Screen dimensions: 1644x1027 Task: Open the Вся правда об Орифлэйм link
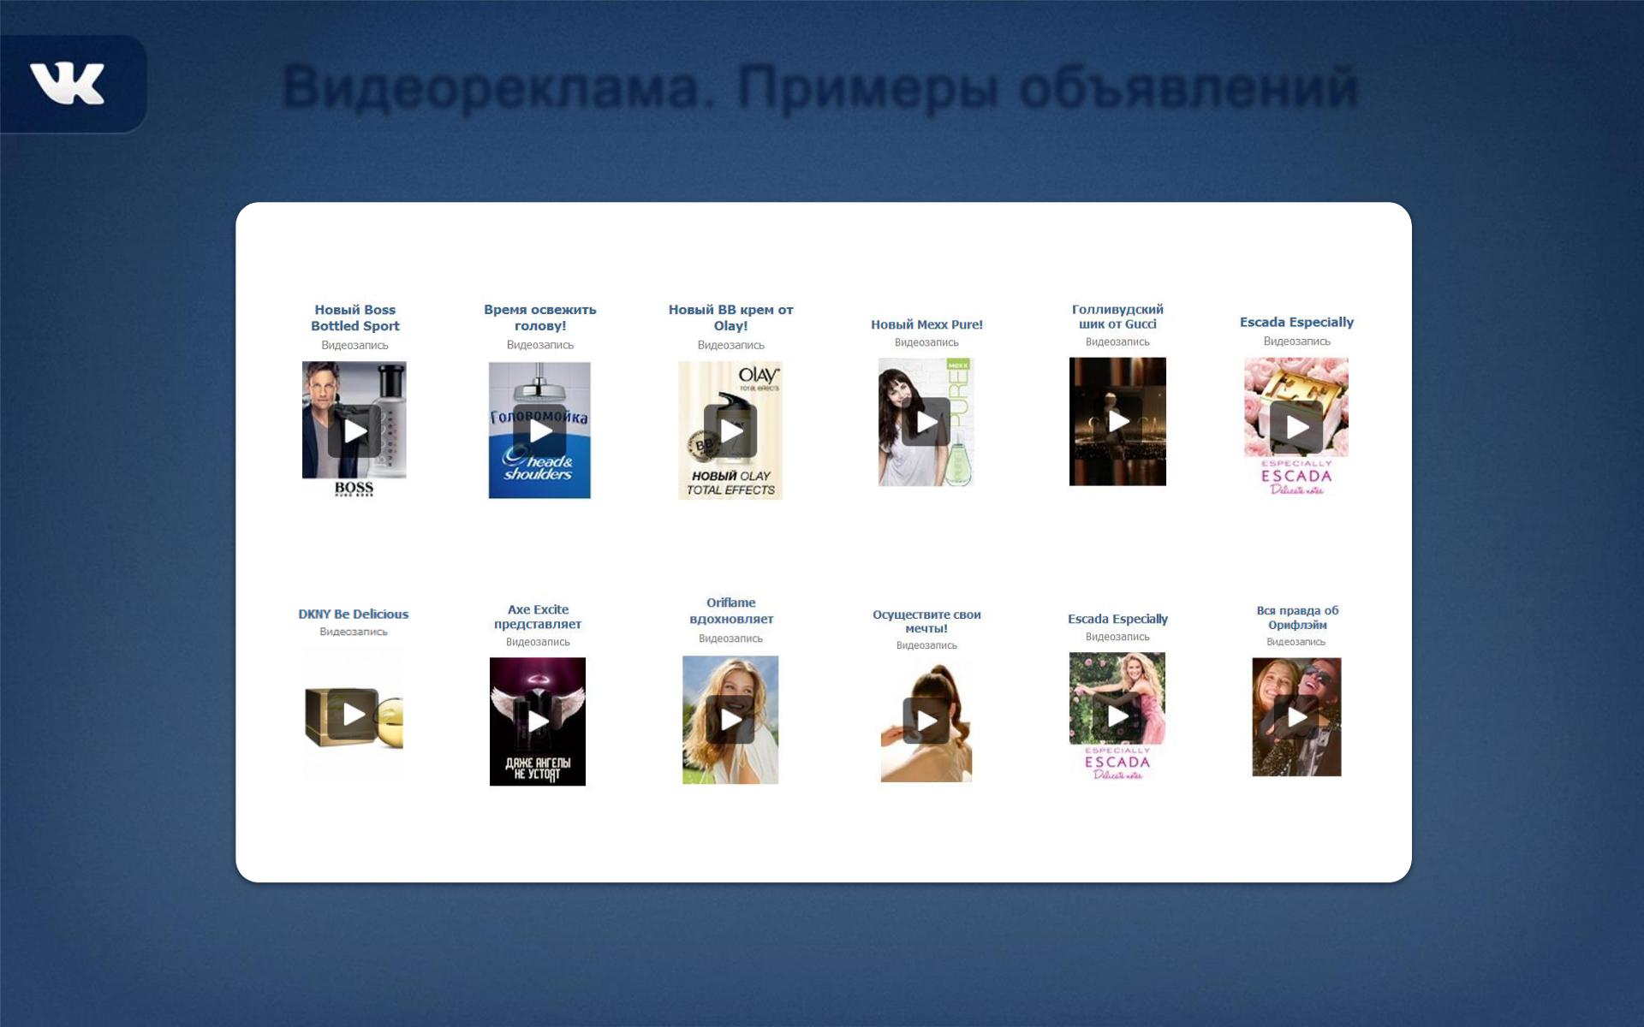tap(1296, 617)
